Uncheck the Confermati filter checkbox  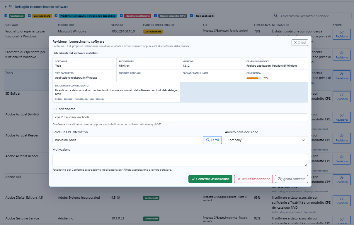pyautogui.click(x=6, y=16)
